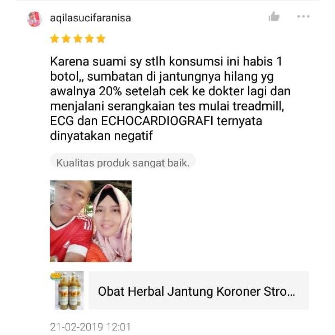Viewport: 335px width, 335px height.
Task: Open 'Obat Herbal Jantung Koroner Stro...' product
Action: click(196, 291)
